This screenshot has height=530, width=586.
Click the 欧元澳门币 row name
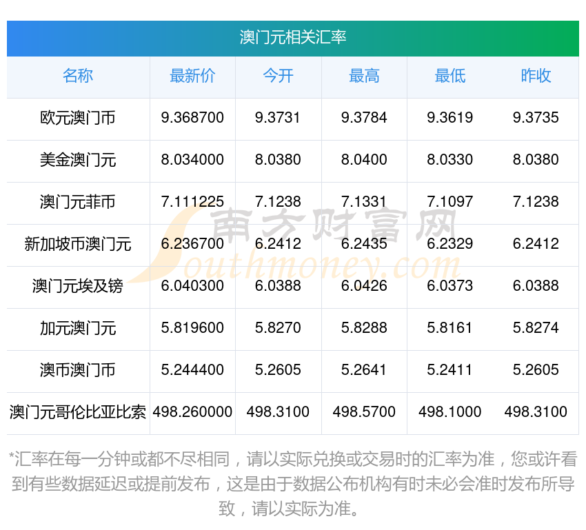(x=78, y=118)
